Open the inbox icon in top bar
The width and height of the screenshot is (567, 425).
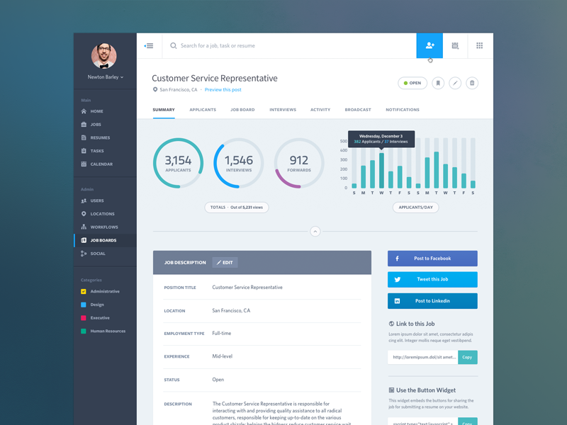coord(455,46)
